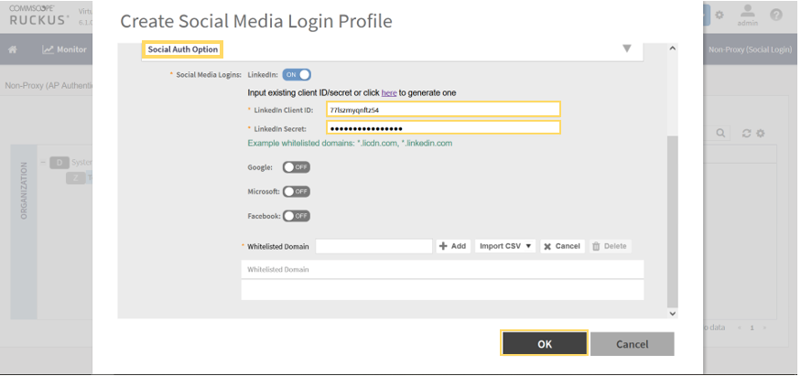Open the Import CSV dropdown
The image size is (801, 376).
click(505, 246)
